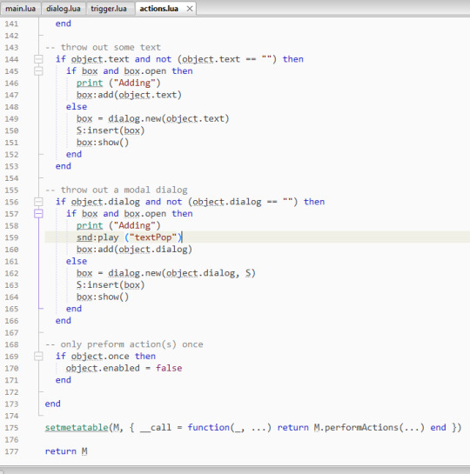Click 'end' on line 141
Viewport: 470px width, 474px height.
click(64, 23)
